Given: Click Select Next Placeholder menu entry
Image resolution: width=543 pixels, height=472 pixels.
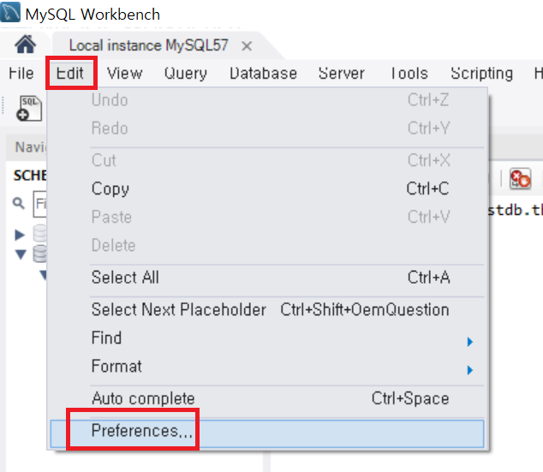Looking at the screenshot, I should point(267,309).
